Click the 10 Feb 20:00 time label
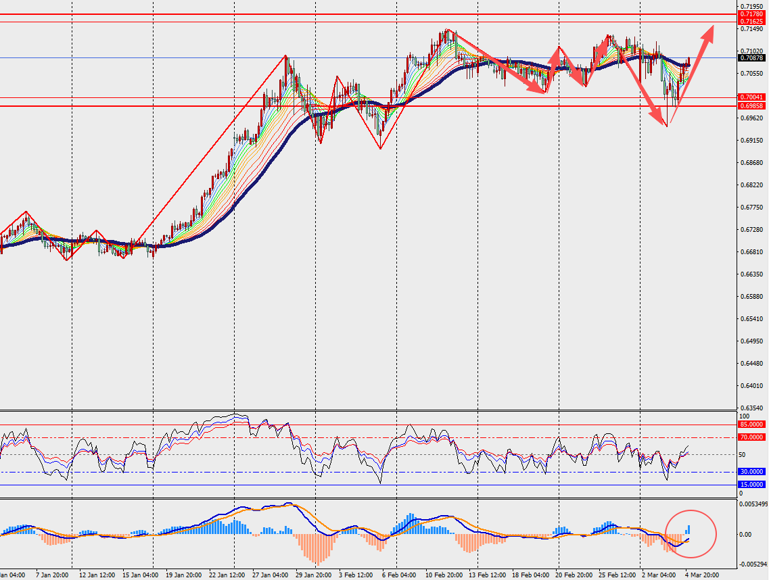 [442, 575]
